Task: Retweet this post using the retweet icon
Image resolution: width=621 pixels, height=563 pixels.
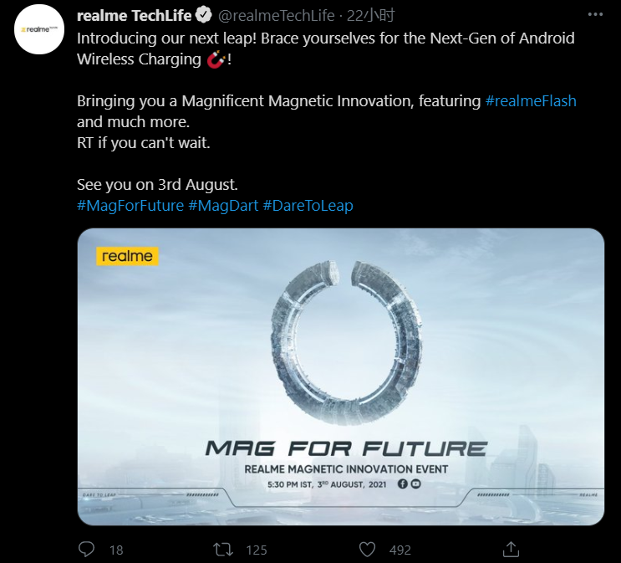Action: coord(222,549)
